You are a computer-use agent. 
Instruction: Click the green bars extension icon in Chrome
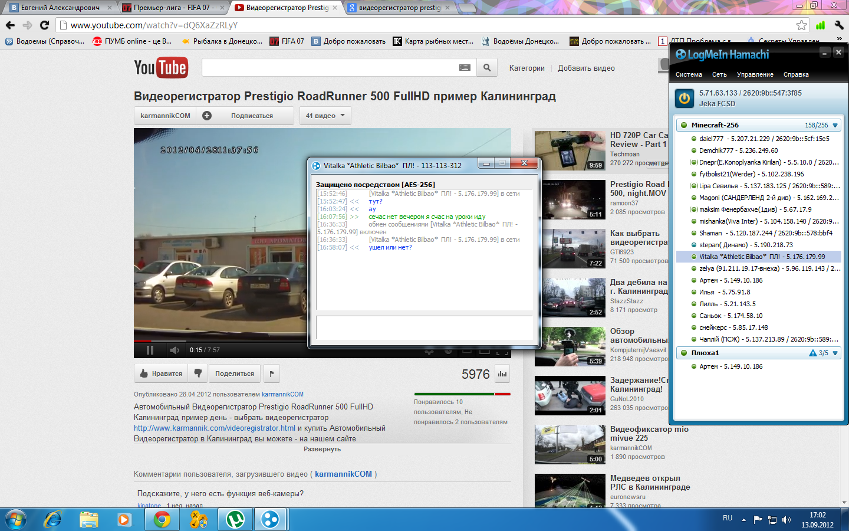tap(820, 25)
